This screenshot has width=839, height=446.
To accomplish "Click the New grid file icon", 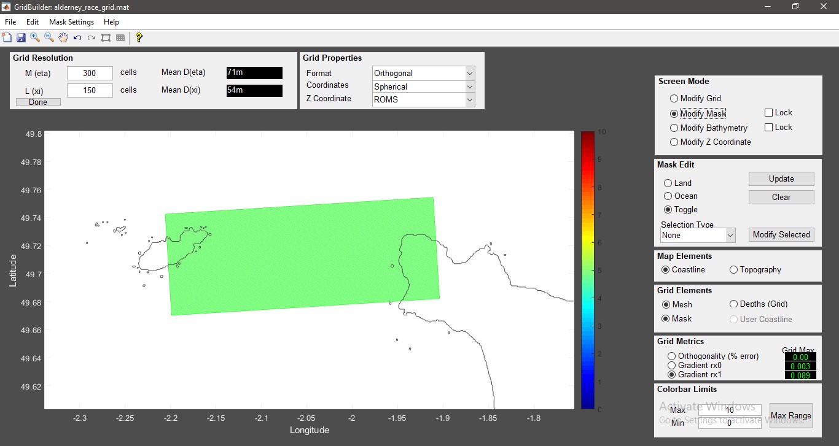I will click(x=7, y=38).
